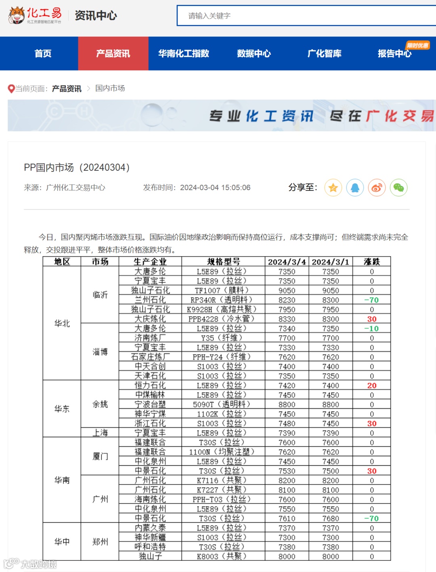The width and height of the screenshot is (436, 572).
Task: Open the 报告中心 tab
Action: pyautogui.click(x=394, y=53)
